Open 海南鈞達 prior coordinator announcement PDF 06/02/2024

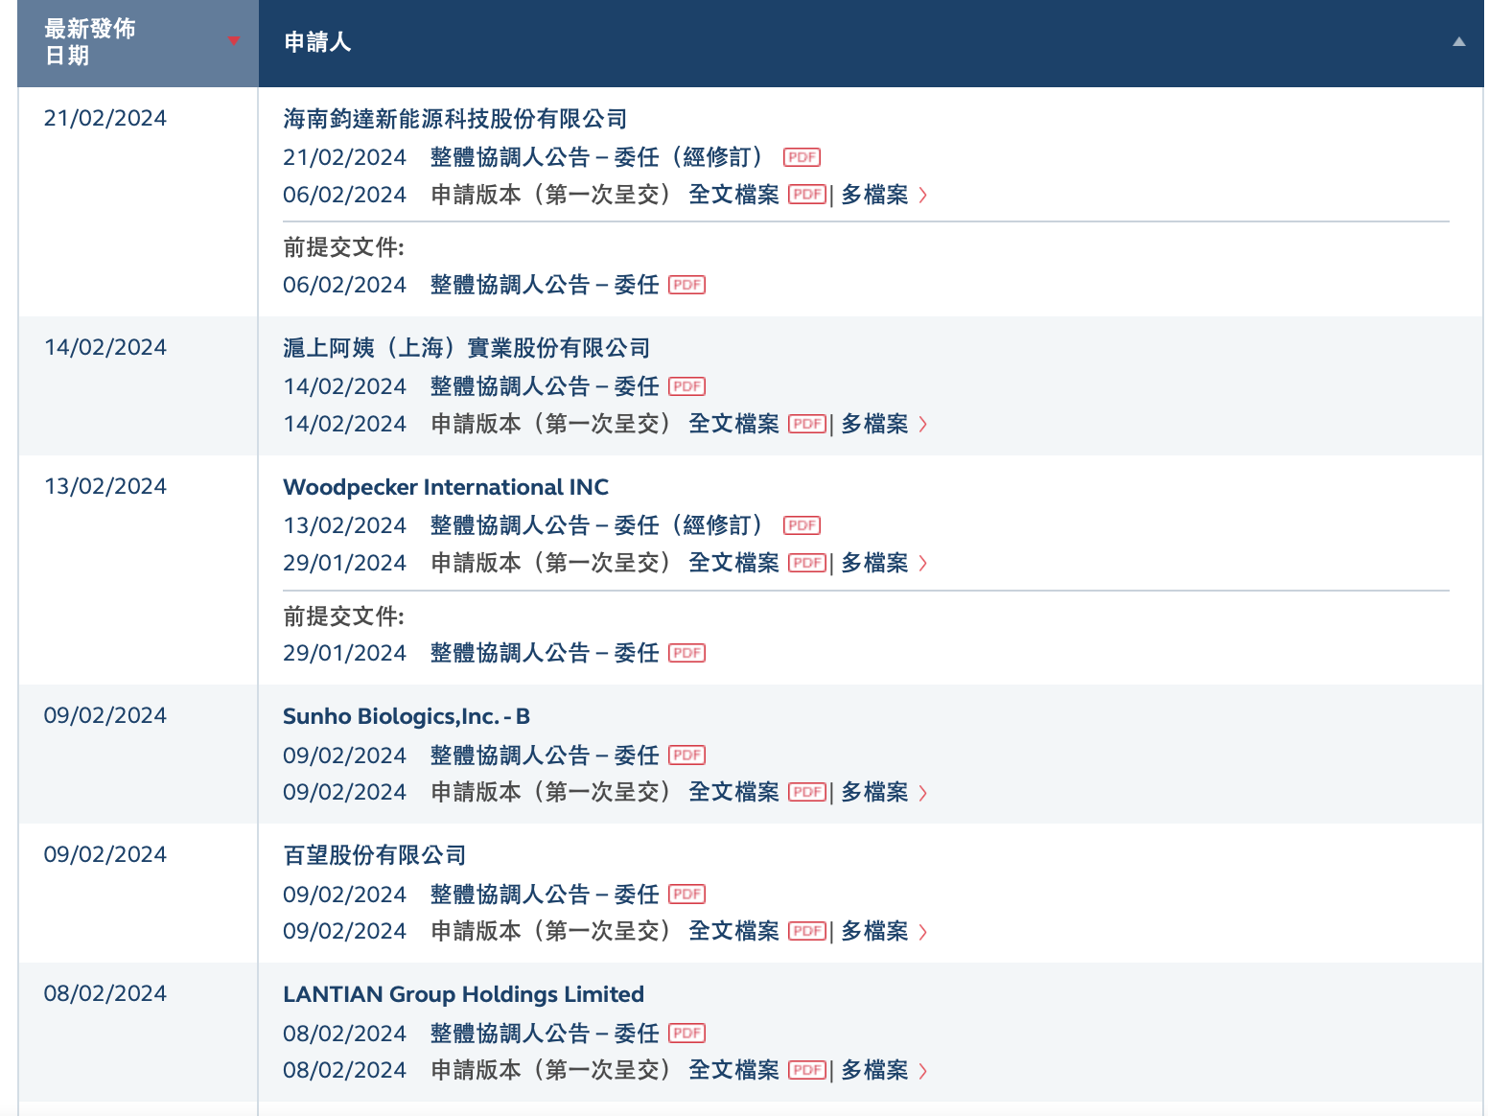coord(686,285)
